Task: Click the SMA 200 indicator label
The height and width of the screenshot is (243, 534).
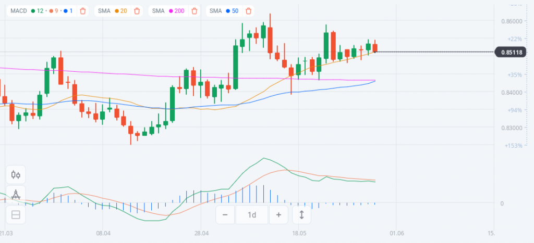Action: [x=159, y=10]
